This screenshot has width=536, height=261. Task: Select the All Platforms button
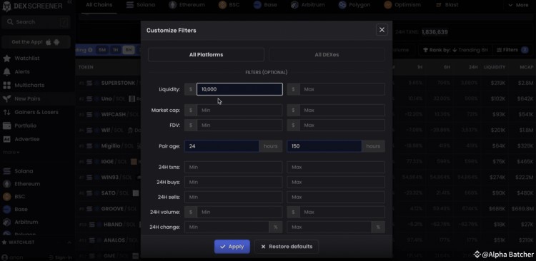tap(206, 55)
